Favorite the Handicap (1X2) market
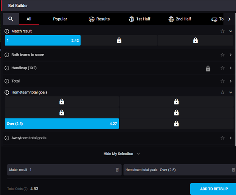This screenshot has width=236, height=195. (222, 68)
